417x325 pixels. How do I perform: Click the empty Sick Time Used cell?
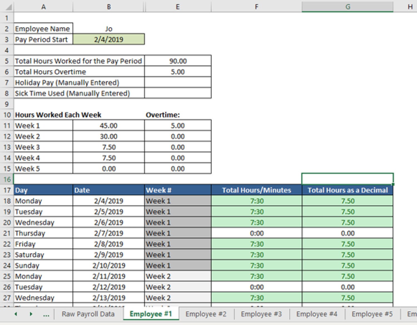pos(177,93)
